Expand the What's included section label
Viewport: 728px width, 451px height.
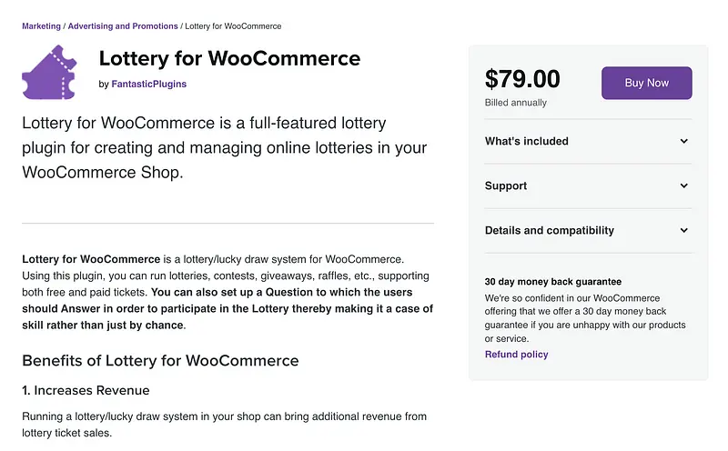pyautogui.click(x=526, y=142)
